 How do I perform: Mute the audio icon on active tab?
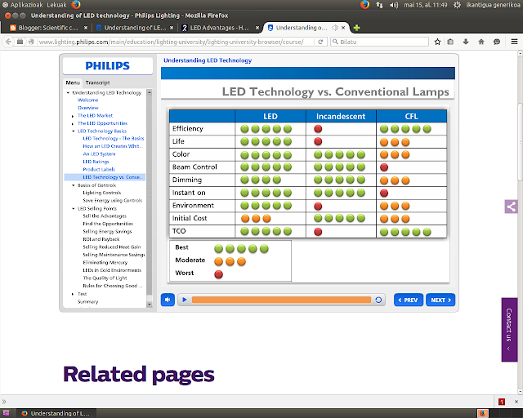[335, 28]
